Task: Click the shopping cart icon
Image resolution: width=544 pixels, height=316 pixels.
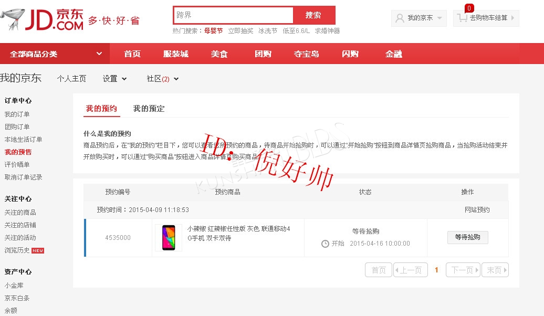Action: (462, 18)
